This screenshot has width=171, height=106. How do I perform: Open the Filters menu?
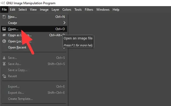(x=89, y=10)
